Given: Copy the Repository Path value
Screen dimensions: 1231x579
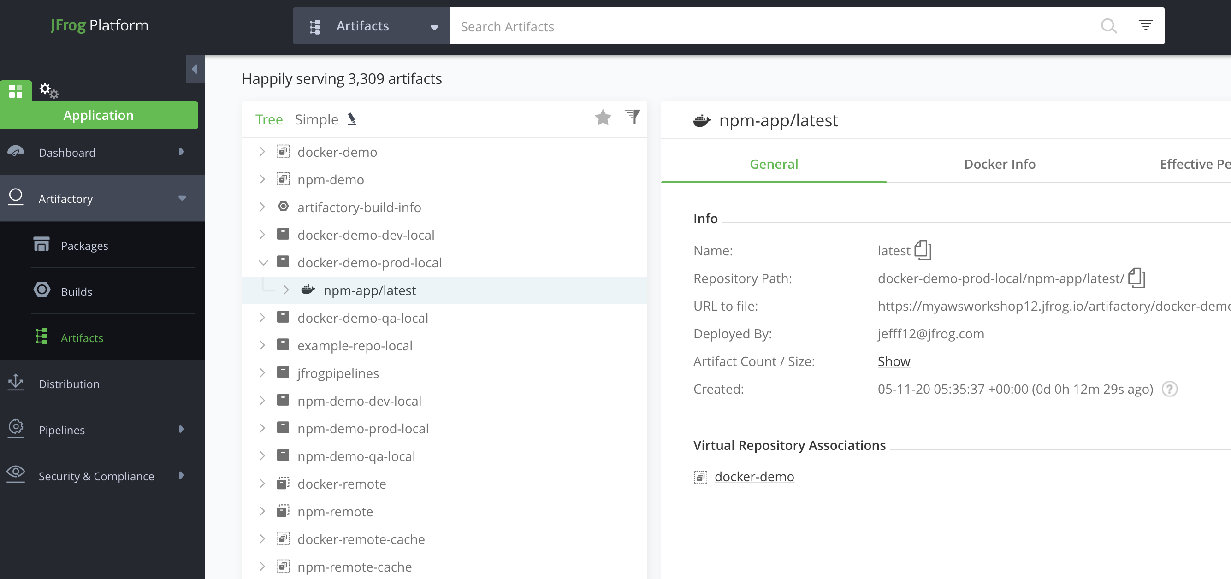Looking at the screenshot, I should click(x=1136, y=278).
